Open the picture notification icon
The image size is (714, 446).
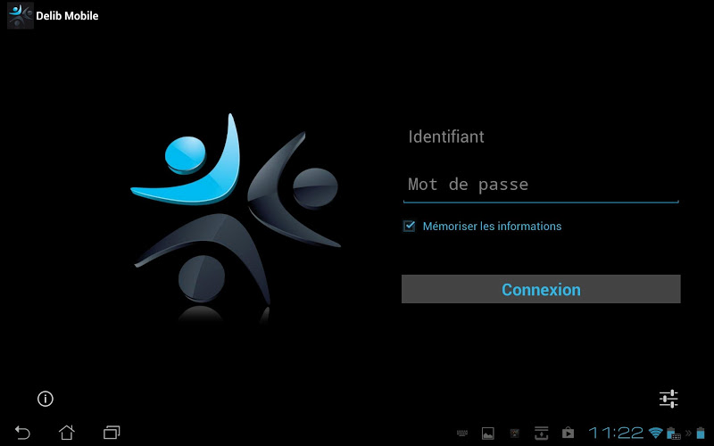487,434
